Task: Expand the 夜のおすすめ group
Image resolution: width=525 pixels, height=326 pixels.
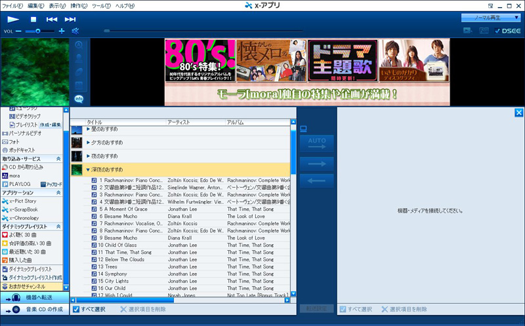Action: (89, 156)
